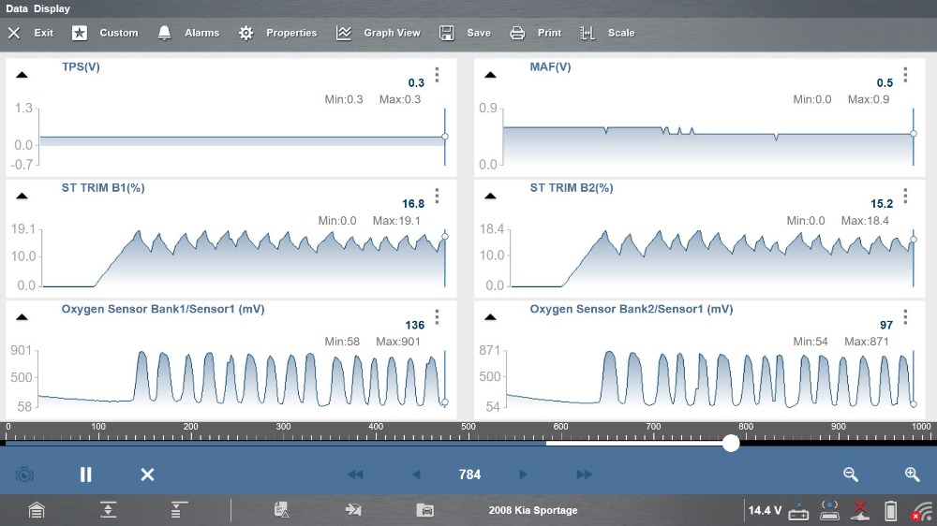The height and width of the screenshot is (526, 937).
Task: Zoom out on the graph timeline
Action: pyautogui.click(x=851, y=475)
